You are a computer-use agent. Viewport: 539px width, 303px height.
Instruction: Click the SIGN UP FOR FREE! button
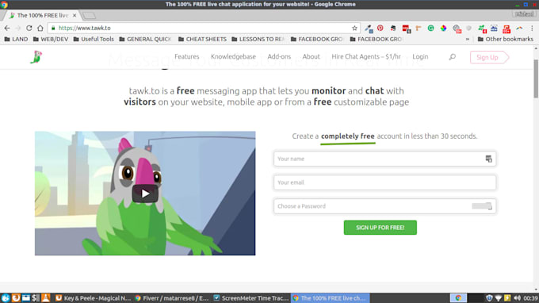pos(380,228)
